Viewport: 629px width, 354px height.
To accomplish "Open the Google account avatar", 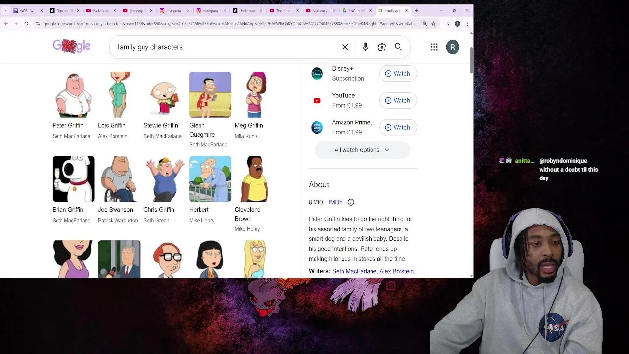I will pos(453,47).
